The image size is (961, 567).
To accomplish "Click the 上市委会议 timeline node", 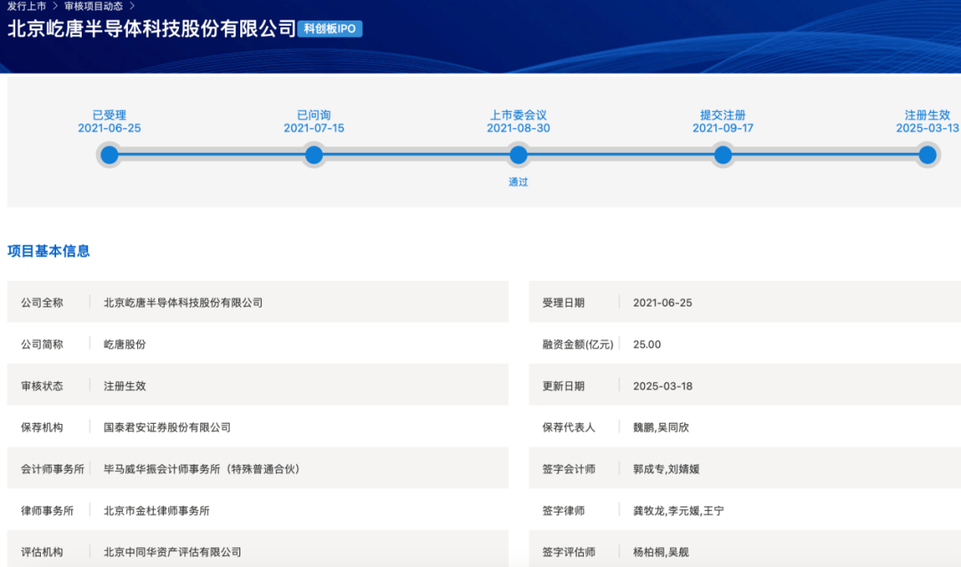I will (519, 155).
